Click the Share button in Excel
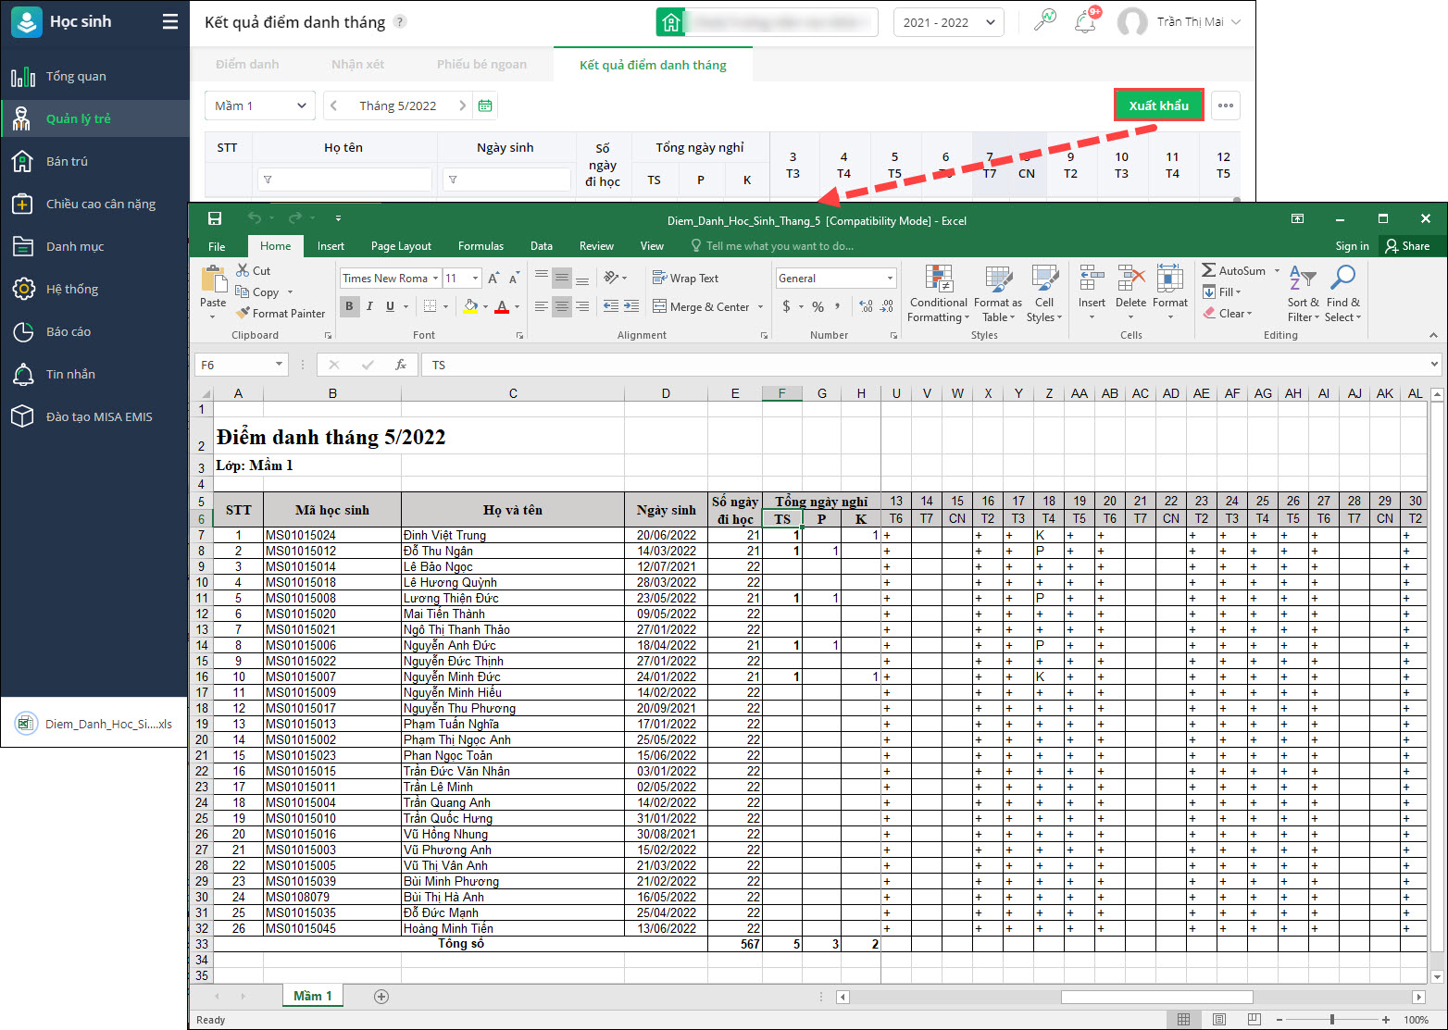 [1406, 246]
